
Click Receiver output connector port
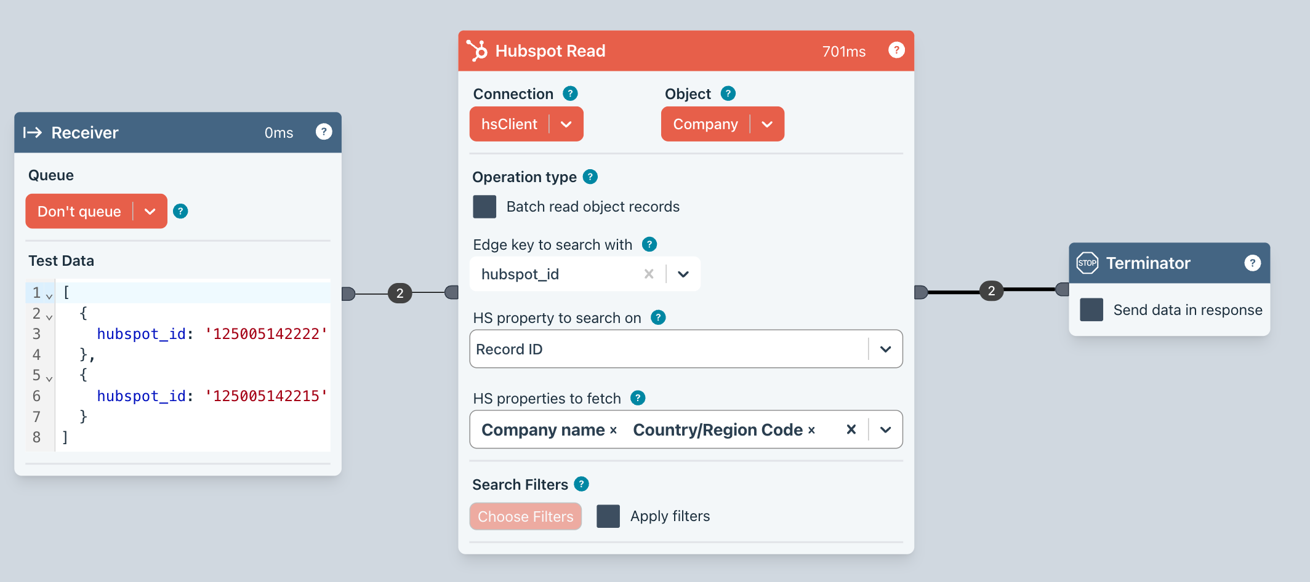(348, 293)
